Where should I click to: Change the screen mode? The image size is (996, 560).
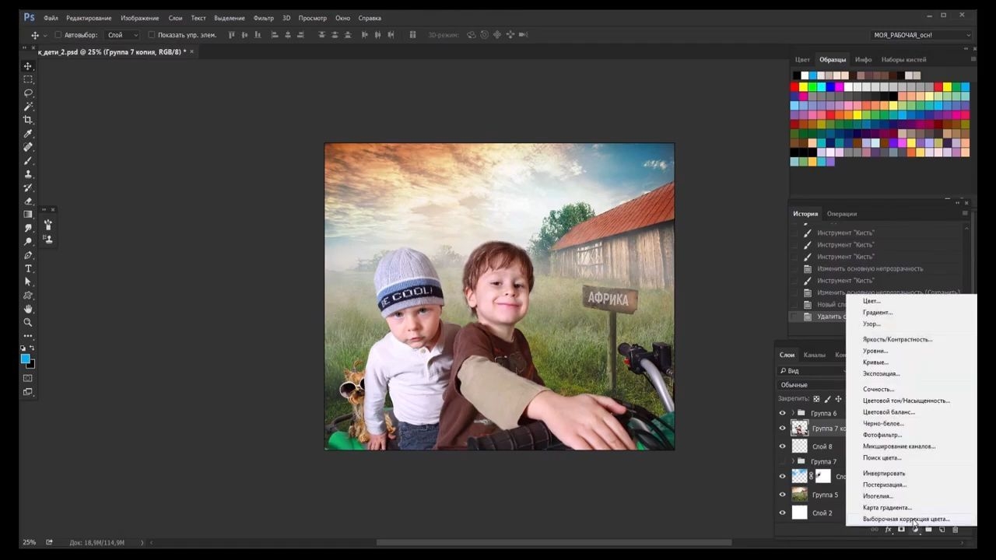click(x=28, y=392)
